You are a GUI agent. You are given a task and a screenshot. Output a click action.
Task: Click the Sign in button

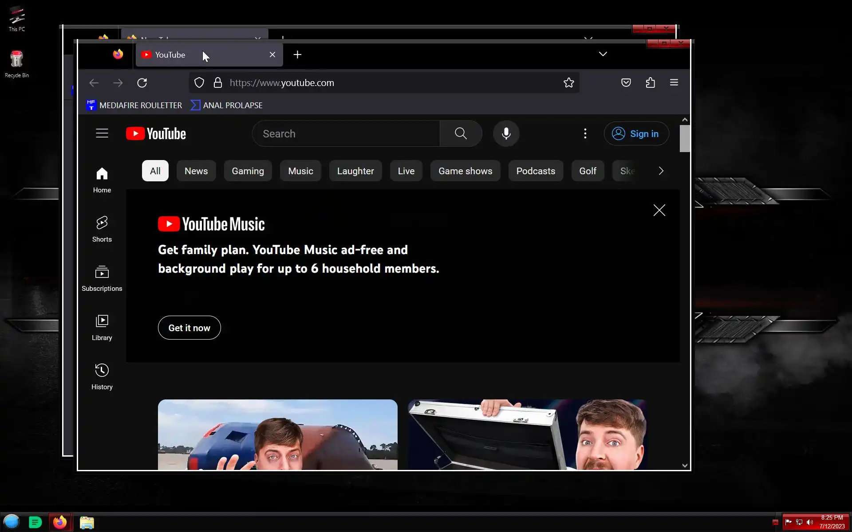pyautogui.click(x=636, y=133)
